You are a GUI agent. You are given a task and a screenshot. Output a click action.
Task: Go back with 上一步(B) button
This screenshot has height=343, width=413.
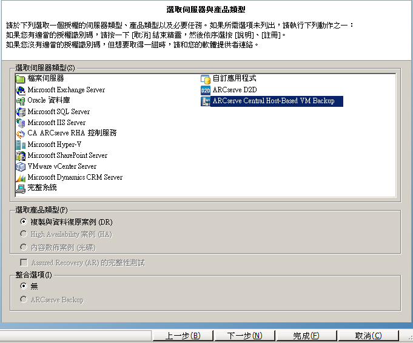tap(183, 336)
